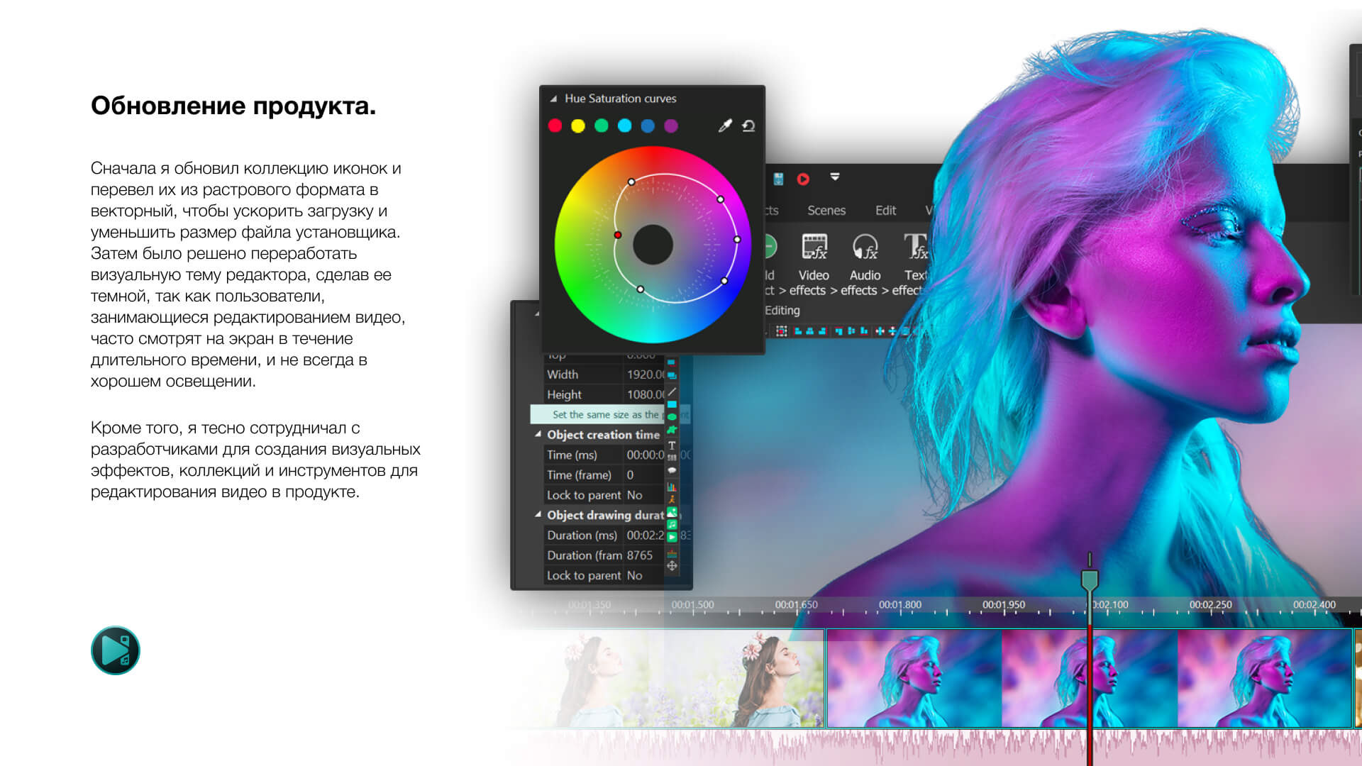Image resolution: width=1362 pixels, height=766 pixels.
Task: Collapse the Object drawing duration section
Action: [538, 516]
